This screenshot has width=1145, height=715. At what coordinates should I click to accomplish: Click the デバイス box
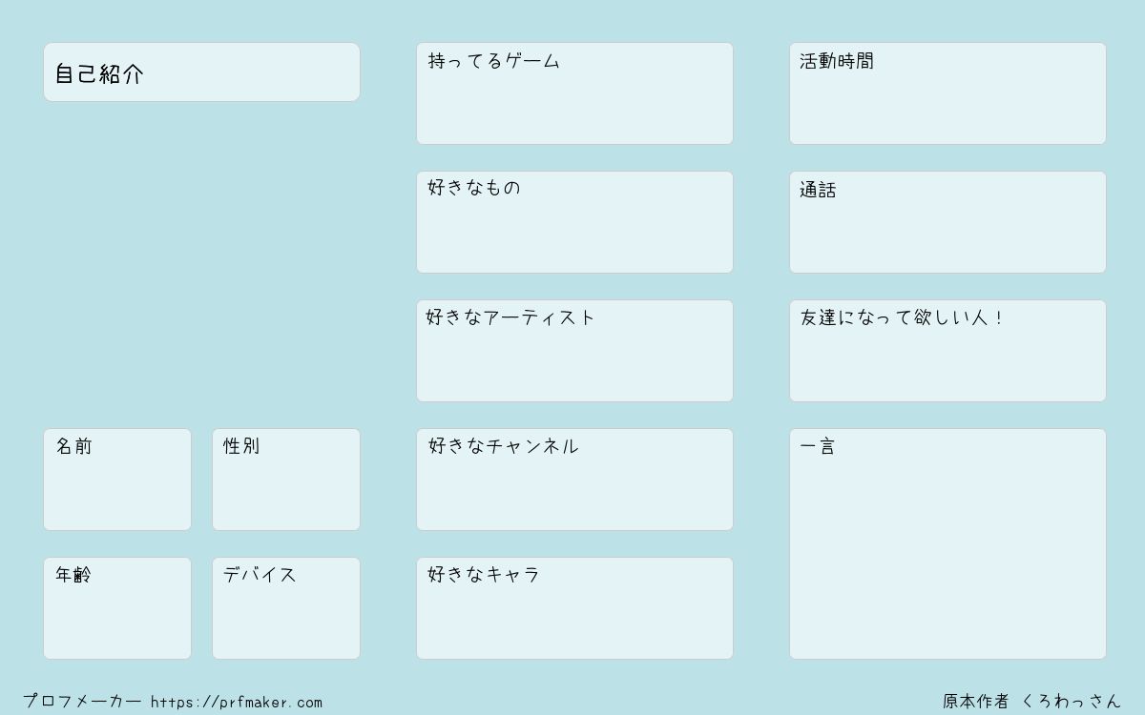(x=286, y=608)
